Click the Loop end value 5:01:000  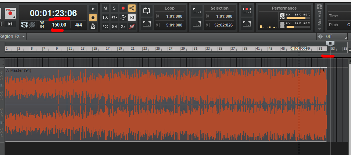pyautogui.click(x=174, y=25)
